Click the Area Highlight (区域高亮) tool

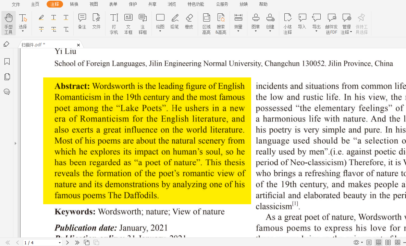point(206,24)
